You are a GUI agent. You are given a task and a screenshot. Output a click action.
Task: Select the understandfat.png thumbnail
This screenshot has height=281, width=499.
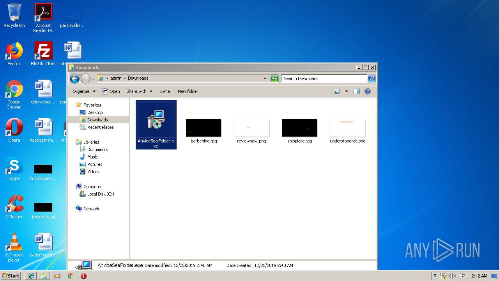click(x=347, y=128)
